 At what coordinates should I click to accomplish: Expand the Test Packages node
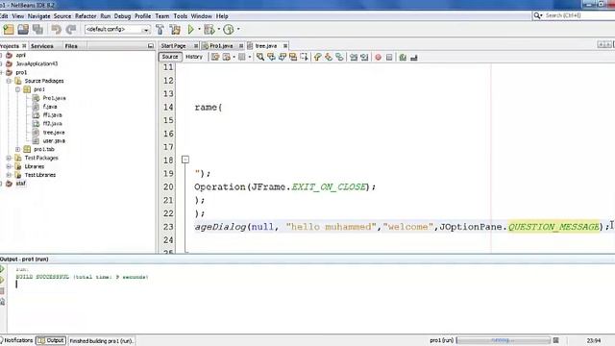pos(9,158)
